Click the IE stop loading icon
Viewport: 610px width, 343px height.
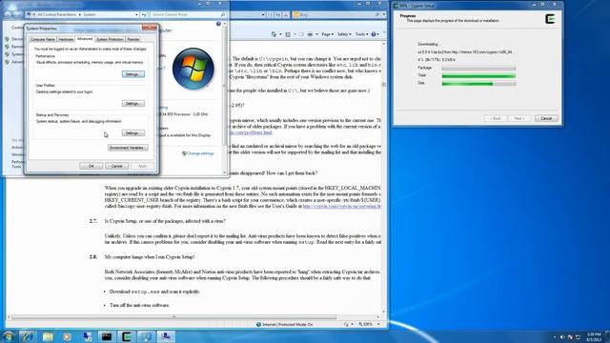[286, 14]
